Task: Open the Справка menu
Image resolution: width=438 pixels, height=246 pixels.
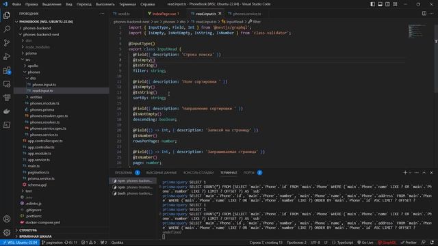Action: point(148,4)
